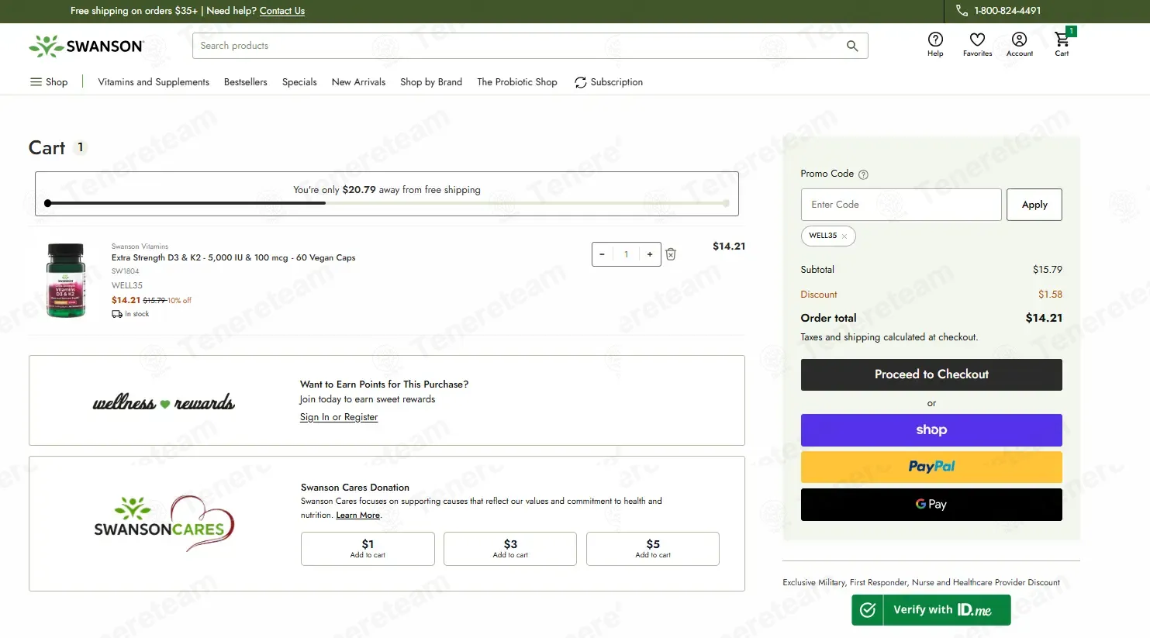The image size is (1150, 638).
Task: Click the Swanson logo
Action: tap(86, 47)
